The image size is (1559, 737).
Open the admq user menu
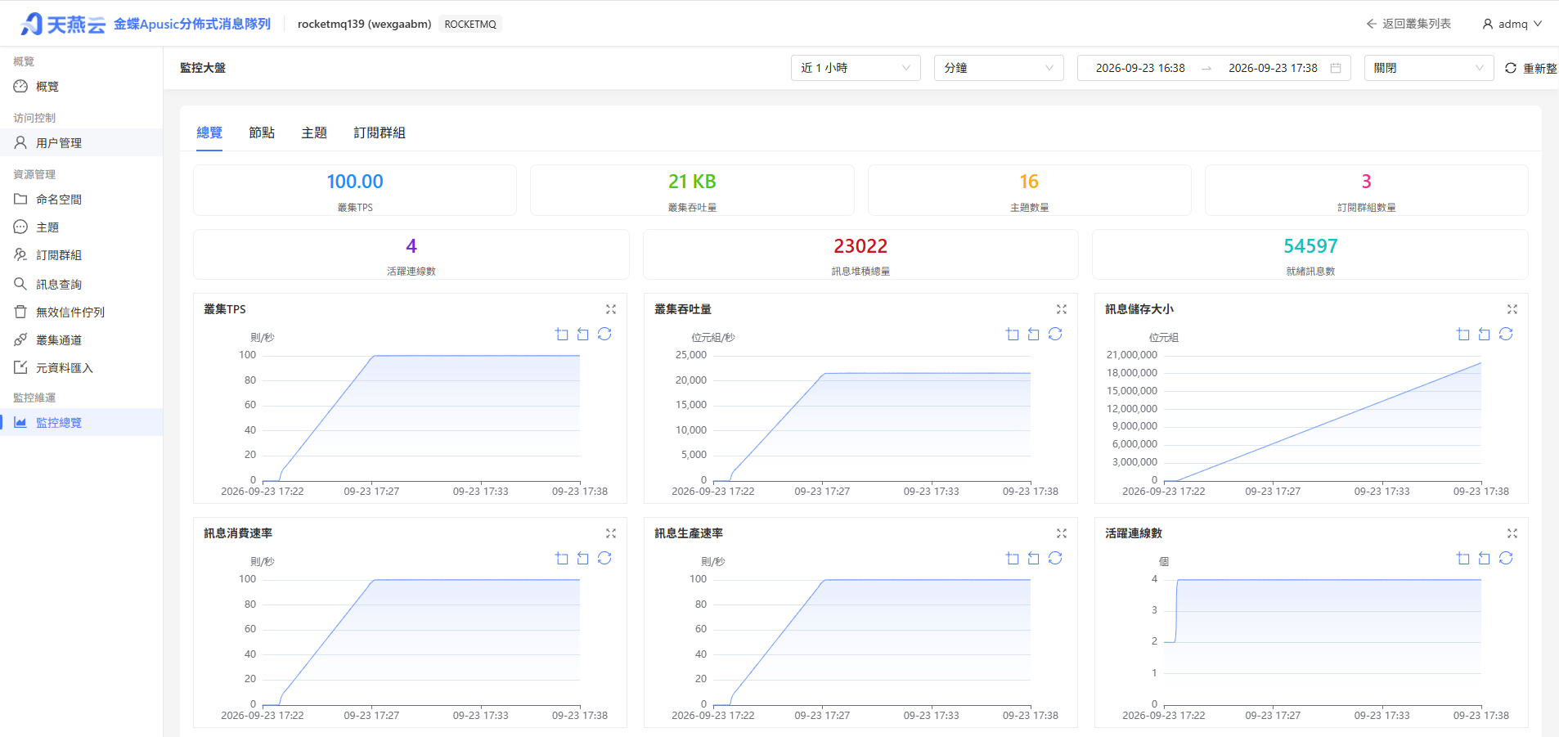pyautogui.click(x=1512, y=24)
